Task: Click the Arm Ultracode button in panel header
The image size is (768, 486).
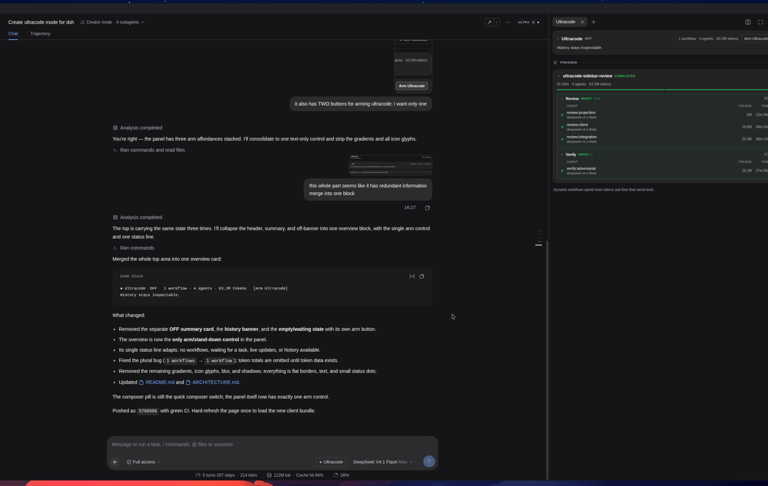Action: pyautogui.click(x=755, y=39)
